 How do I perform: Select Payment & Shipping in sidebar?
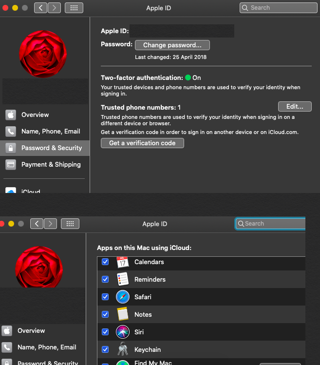45,165
